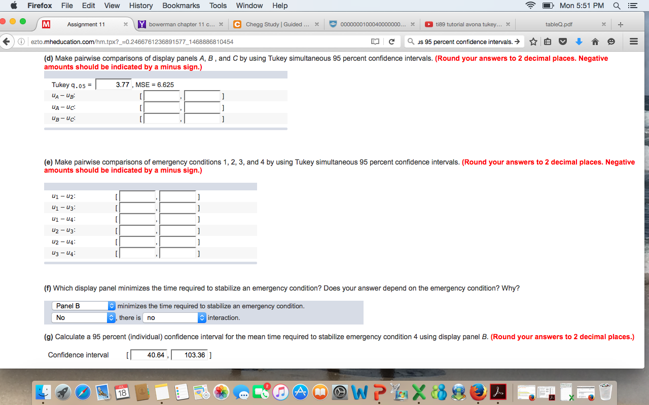649x405 pixels.
Task: Open Adobe Acrobat from the dock
Action: (497, 392)
